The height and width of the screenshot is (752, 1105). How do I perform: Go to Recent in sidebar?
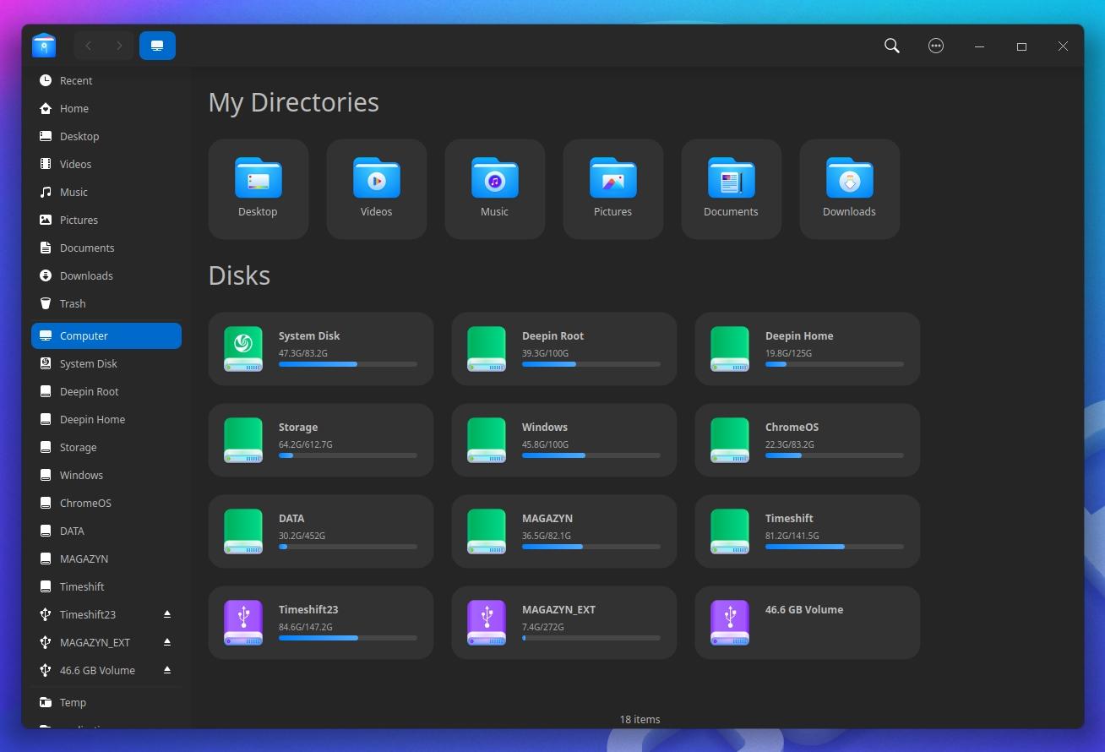106,80
